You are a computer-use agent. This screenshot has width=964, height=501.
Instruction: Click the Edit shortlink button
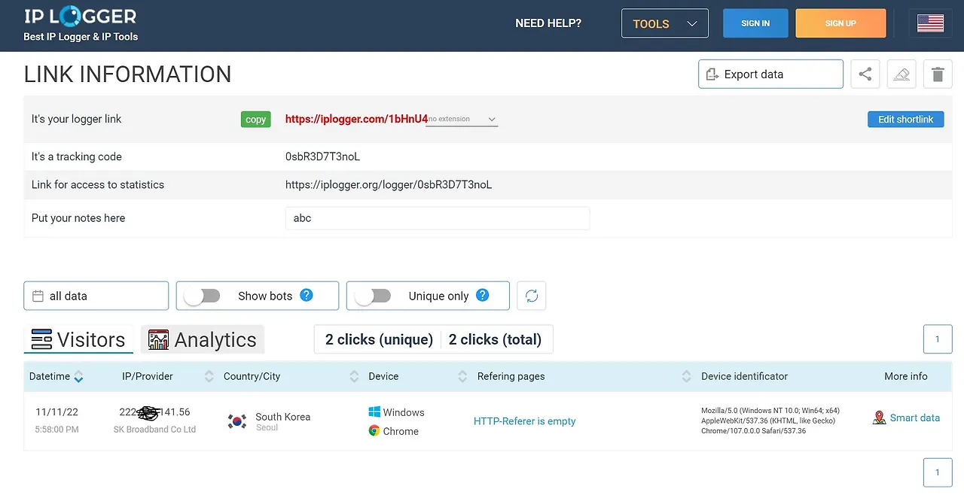[x=906, y=119]
